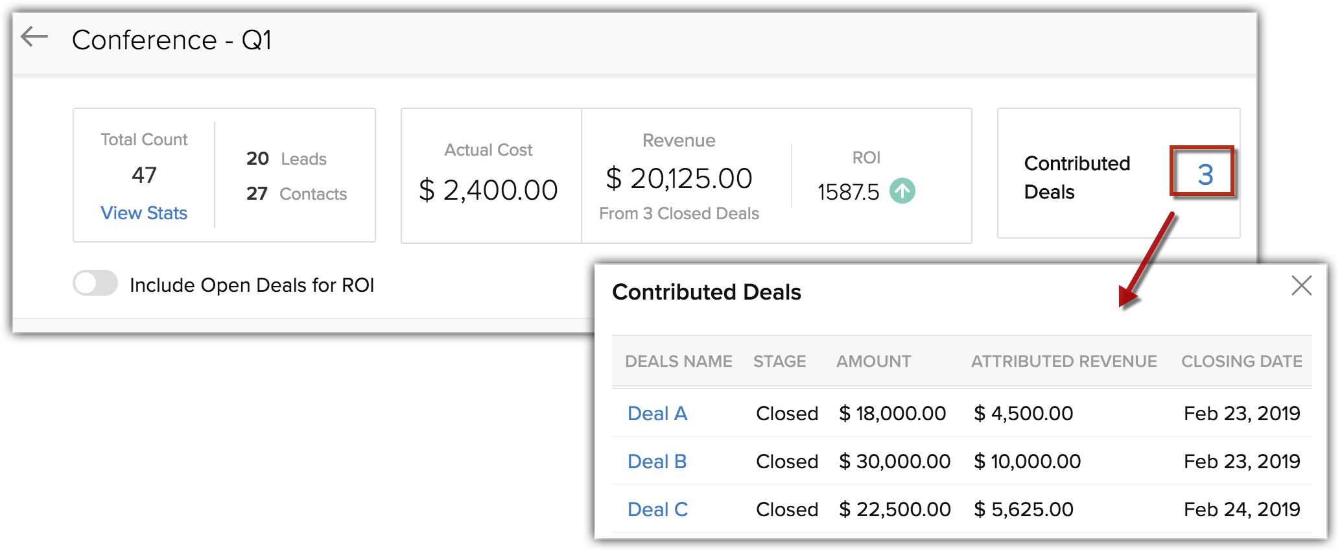The image size is (1342, 559).
Task: Open the View Stats link
Action: tap(144, 213)
